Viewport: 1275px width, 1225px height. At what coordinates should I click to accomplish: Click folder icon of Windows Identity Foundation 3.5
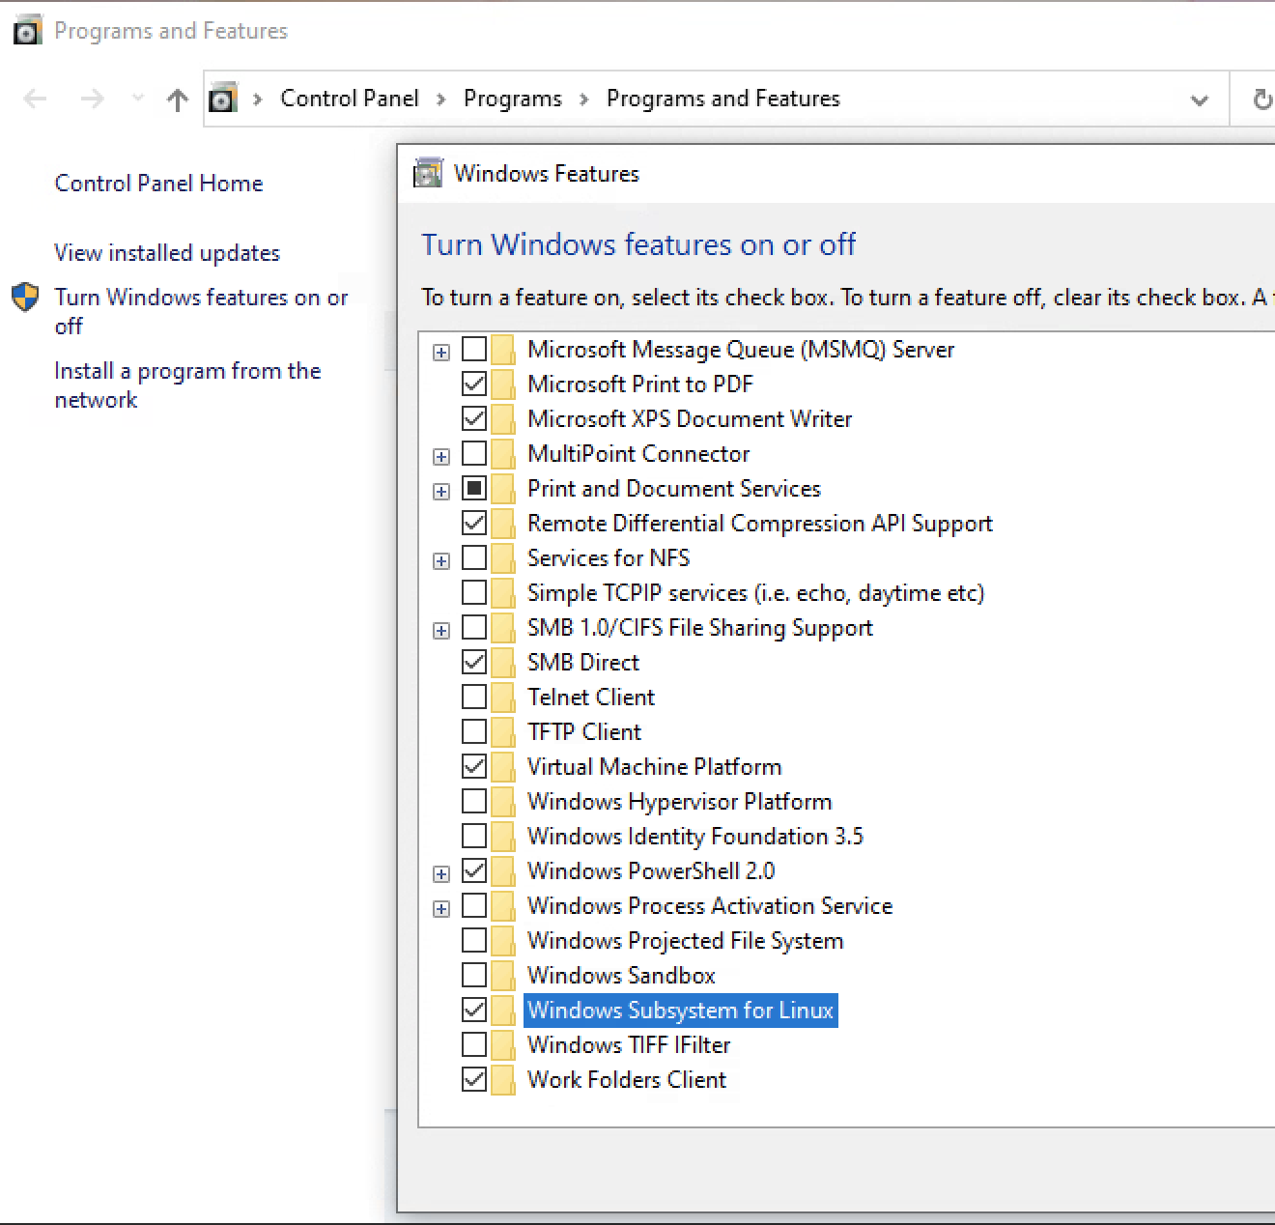(x=503, y=837)
